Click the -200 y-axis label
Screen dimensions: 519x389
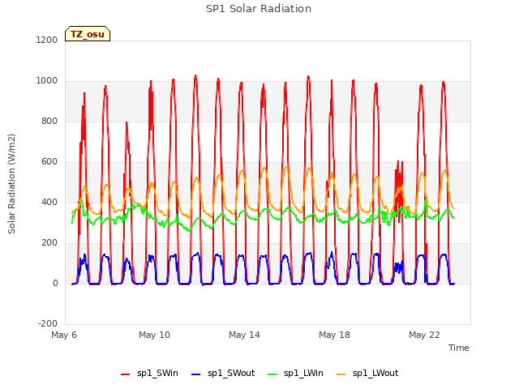(48, 323)
